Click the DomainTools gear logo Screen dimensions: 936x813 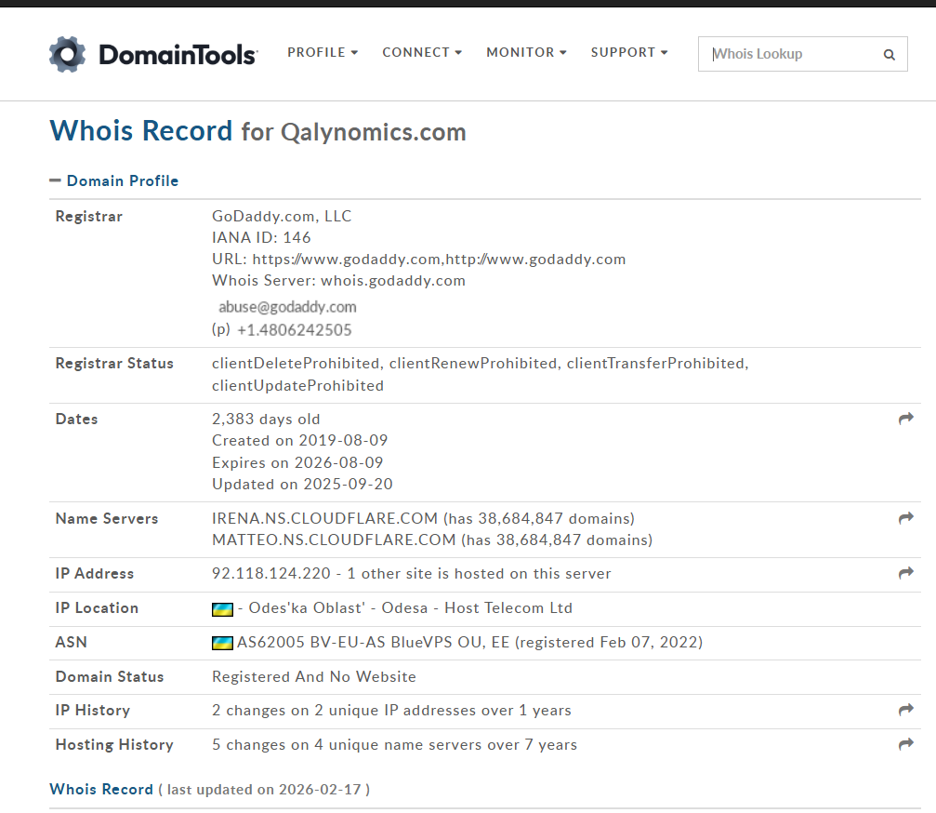[67, 55]
